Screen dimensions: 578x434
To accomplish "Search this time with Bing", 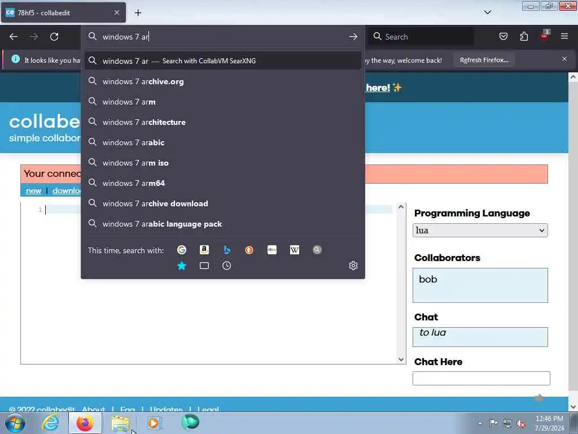I will 227,250.
